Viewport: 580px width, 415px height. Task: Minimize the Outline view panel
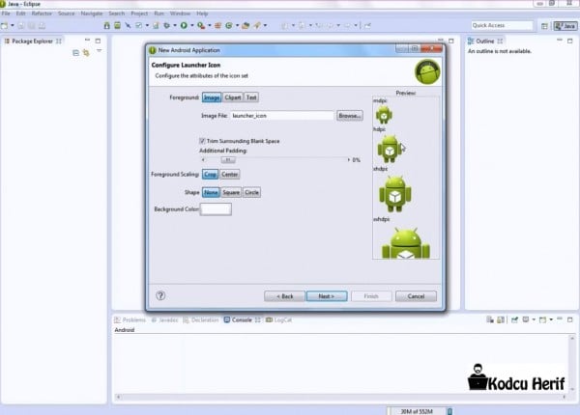click(x=560, y=41)
